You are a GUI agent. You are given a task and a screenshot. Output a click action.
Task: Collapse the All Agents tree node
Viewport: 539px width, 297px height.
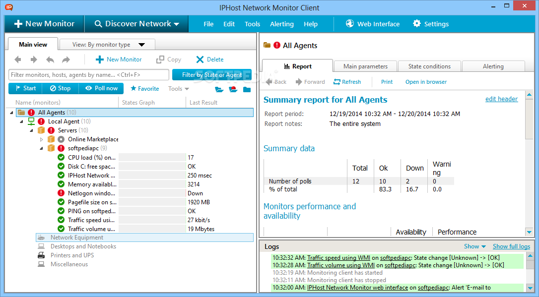pos(11,112)
